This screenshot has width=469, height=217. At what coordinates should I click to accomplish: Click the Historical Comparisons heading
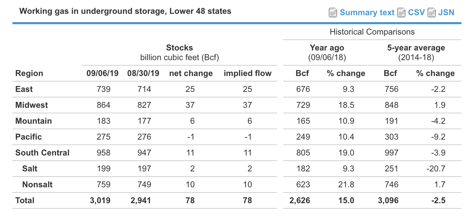pyautogui.click(x=372, y=31)
